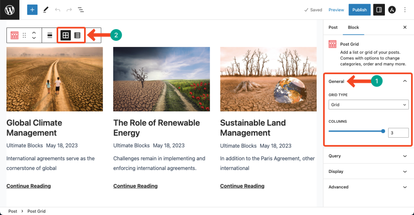Switch to grid layout view
Screen dimensions: 414x215
point(65,36)
